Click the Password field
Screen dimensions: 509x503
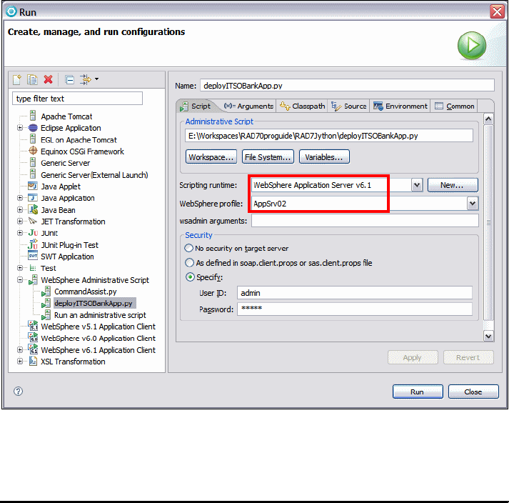355,309
